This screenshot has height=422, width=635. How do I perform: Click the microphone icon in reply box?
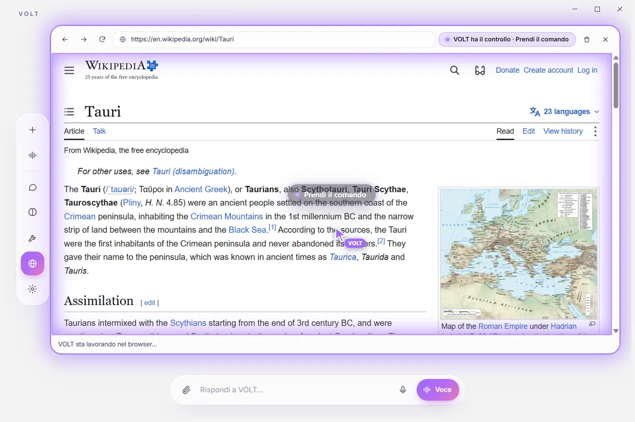click(403, 390)
